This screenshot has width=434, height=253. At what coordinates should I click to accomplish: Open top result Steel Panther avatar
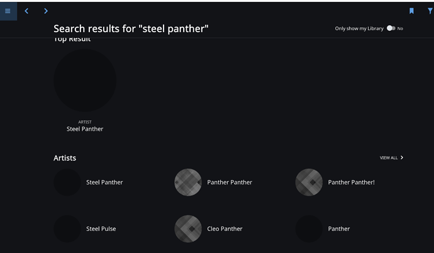pos(85,81)
